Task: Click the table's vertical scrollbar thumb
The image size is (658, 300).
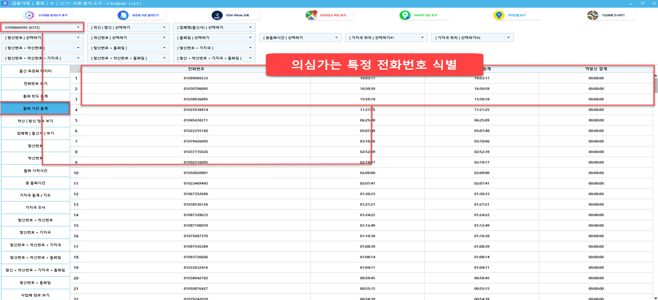Action: pos(655,86)
